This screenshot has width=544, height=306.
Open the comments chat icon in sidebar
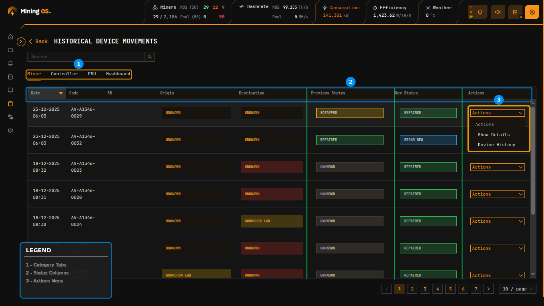(x=10, y=90)
